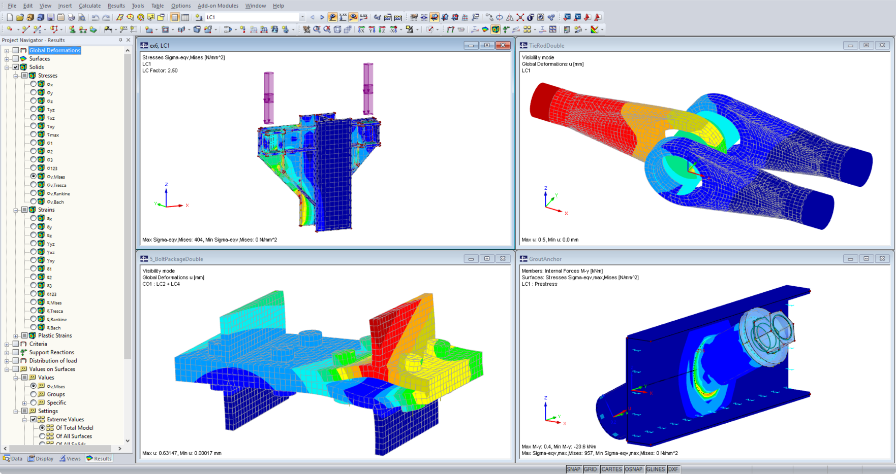Select the σv,Tresca stress radio button
Screen dimensions: 896x474
[x=33, y=185]
